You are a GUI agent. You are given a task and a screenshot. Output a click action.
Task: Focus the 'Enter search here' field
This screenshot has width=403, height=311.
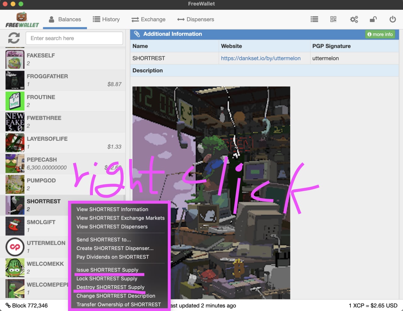pyautogui.click(x=74, y=38)
